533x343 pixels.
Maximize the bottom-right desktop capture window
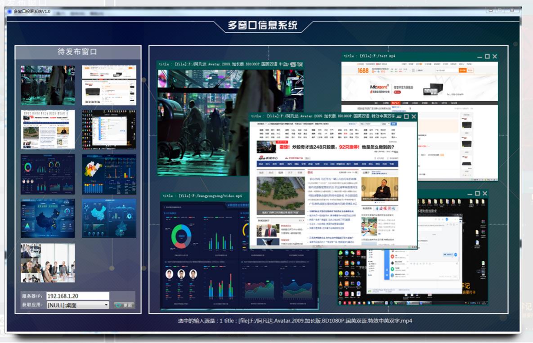coord(477,193)
